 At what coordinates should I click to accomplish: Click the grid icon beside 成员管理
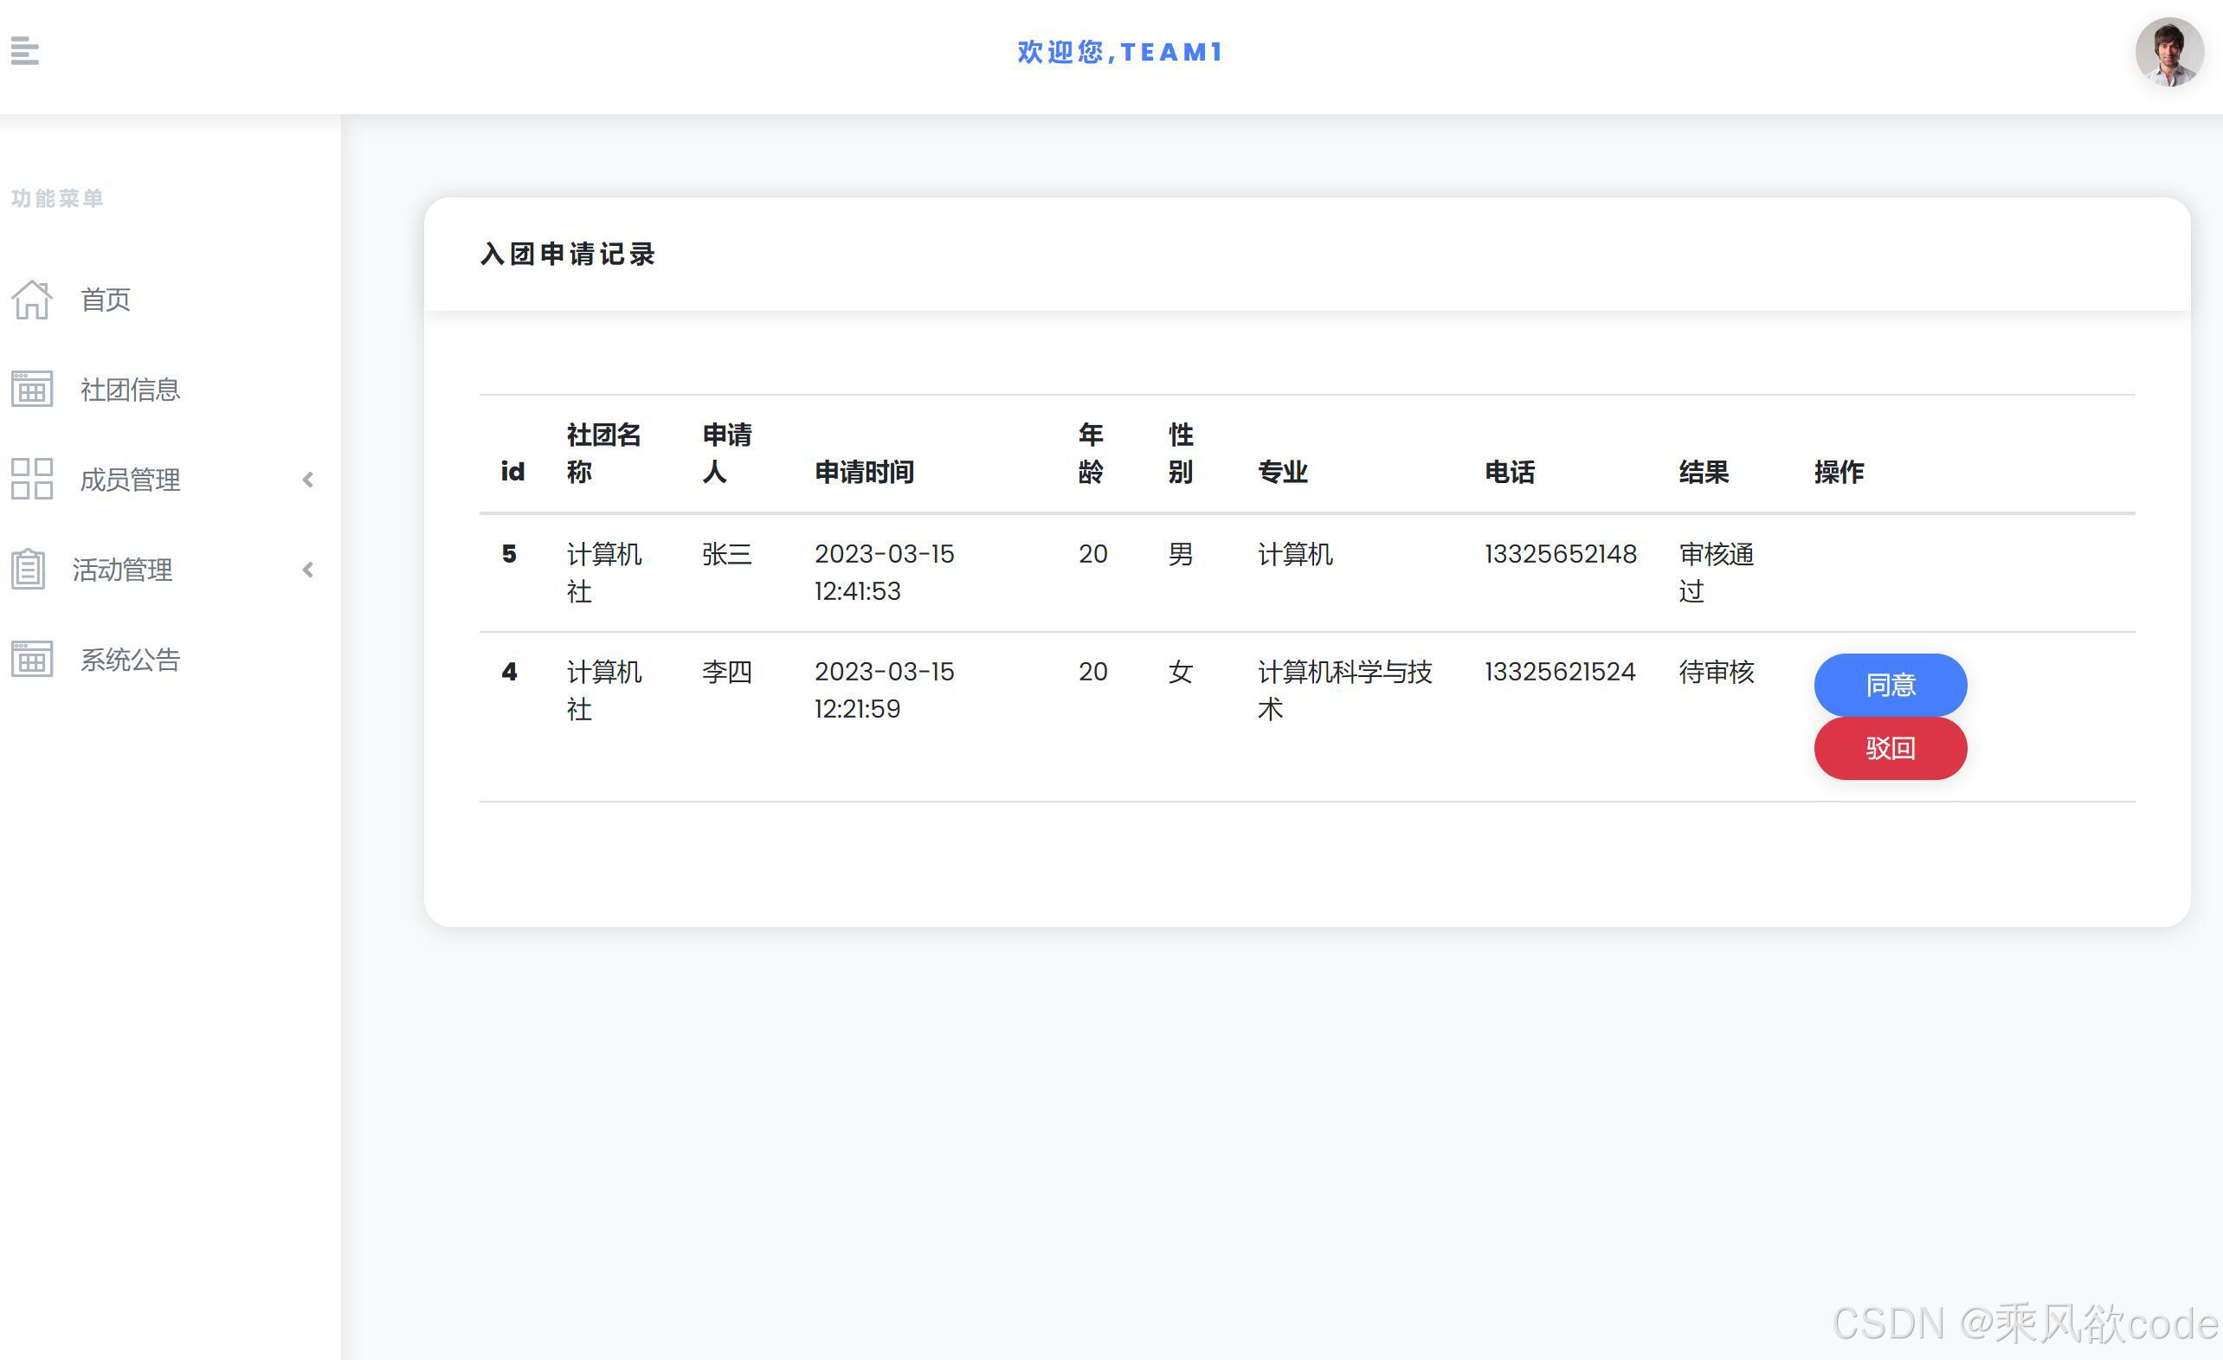click(x=30, y=480)
